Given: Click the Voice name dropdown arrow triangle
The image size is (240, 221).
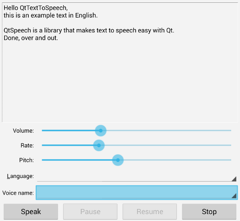Looking at the screenshot, I should point(234,196).
